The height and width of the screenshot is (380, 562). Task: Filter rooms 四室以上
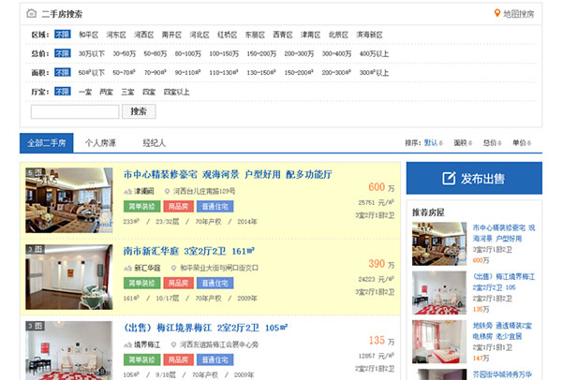(176, 92)
